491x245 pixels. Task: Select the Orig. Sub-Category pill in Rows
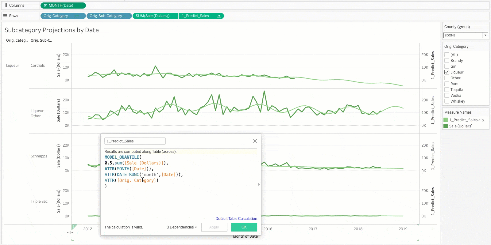tap(109, 16)
